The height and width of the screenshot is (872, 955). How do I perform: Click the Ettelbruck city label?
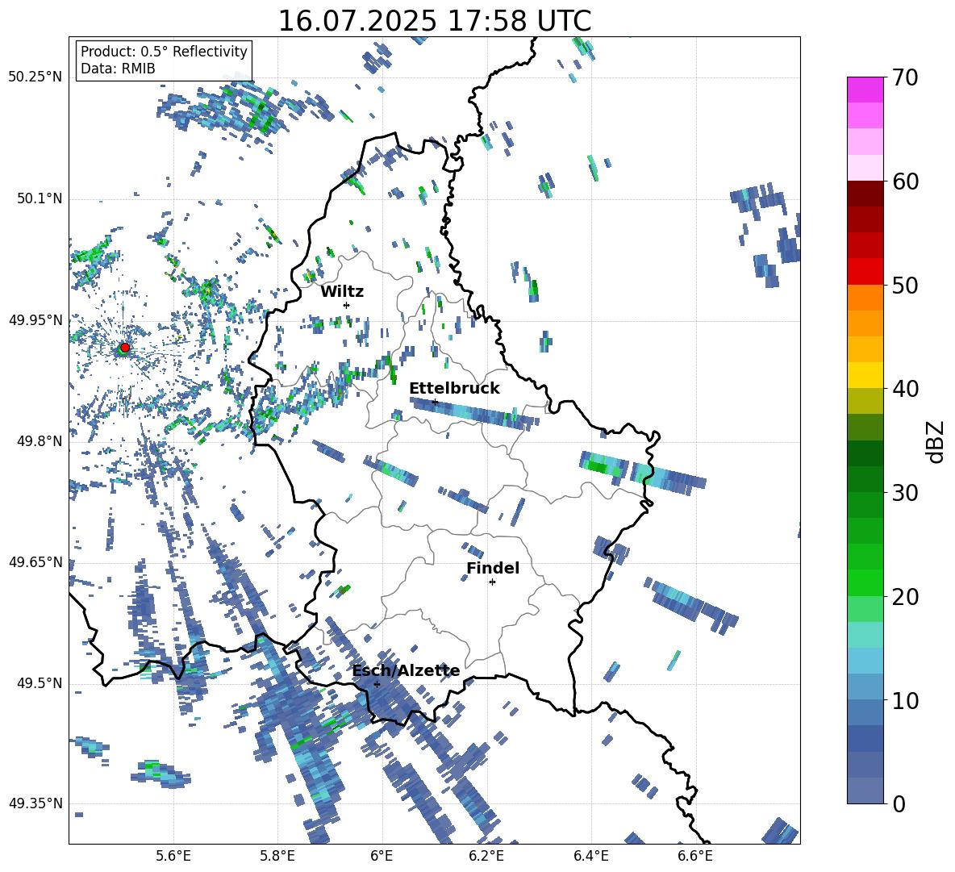pos(454,388)
